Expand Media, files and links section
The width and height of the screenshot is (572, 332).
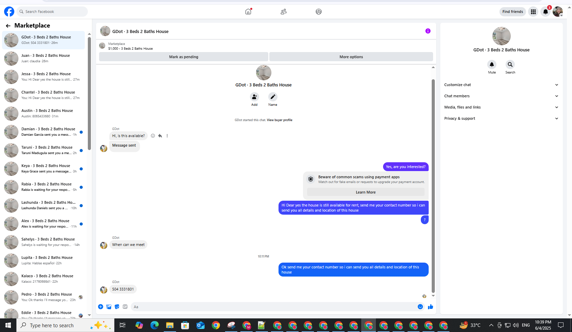point(501,107)
